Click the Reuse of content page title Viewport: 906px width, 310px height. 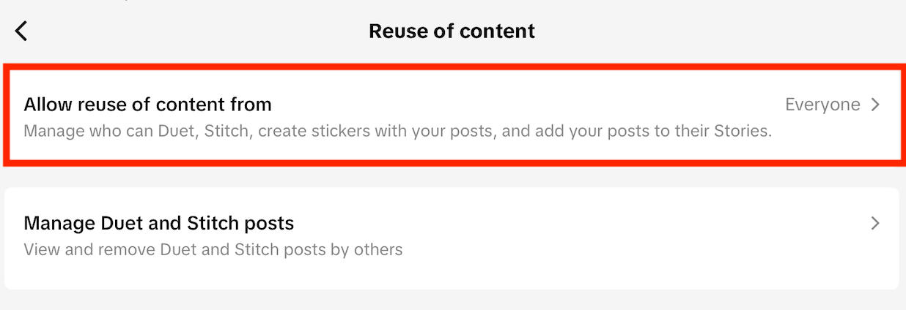[x=452, y=31]
